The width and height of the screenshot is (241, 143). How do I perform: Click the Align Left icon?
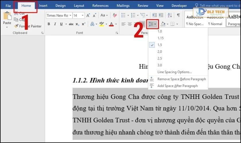123,24
